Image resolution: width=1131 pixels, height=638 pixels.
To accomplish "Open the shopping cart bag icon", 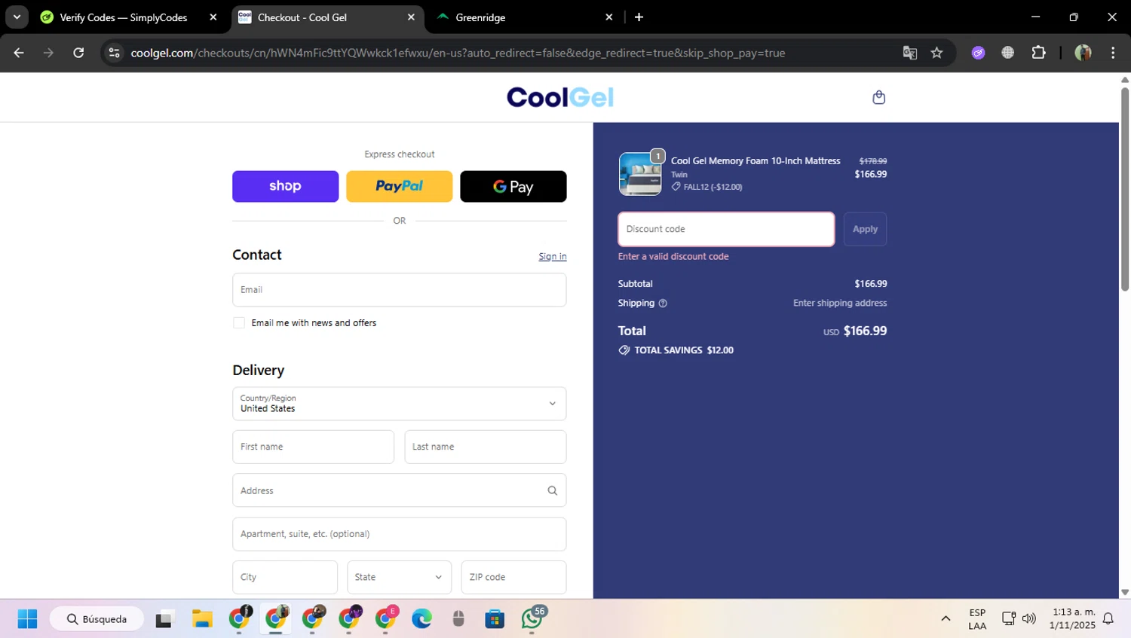I will (878, 97).
